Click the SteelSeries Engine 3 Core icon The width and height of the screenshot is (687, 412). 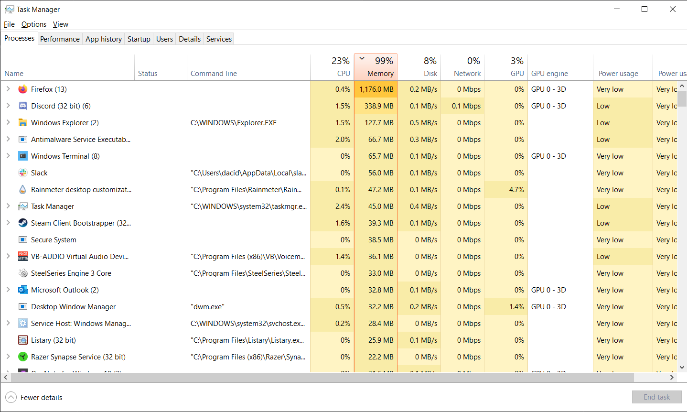coord(22,273)
